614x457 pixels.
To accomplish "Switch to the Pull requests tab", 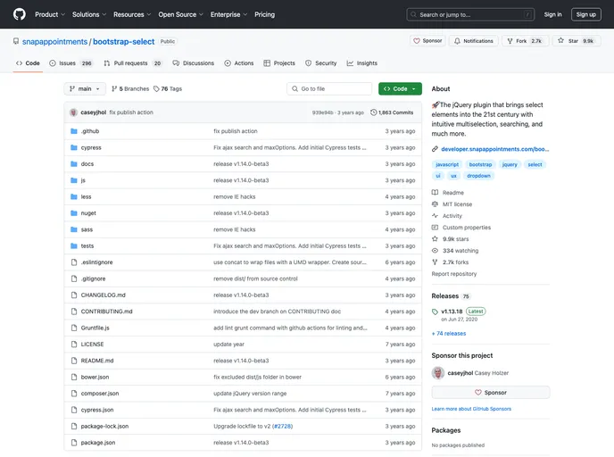I will click(x=132, y=63).
